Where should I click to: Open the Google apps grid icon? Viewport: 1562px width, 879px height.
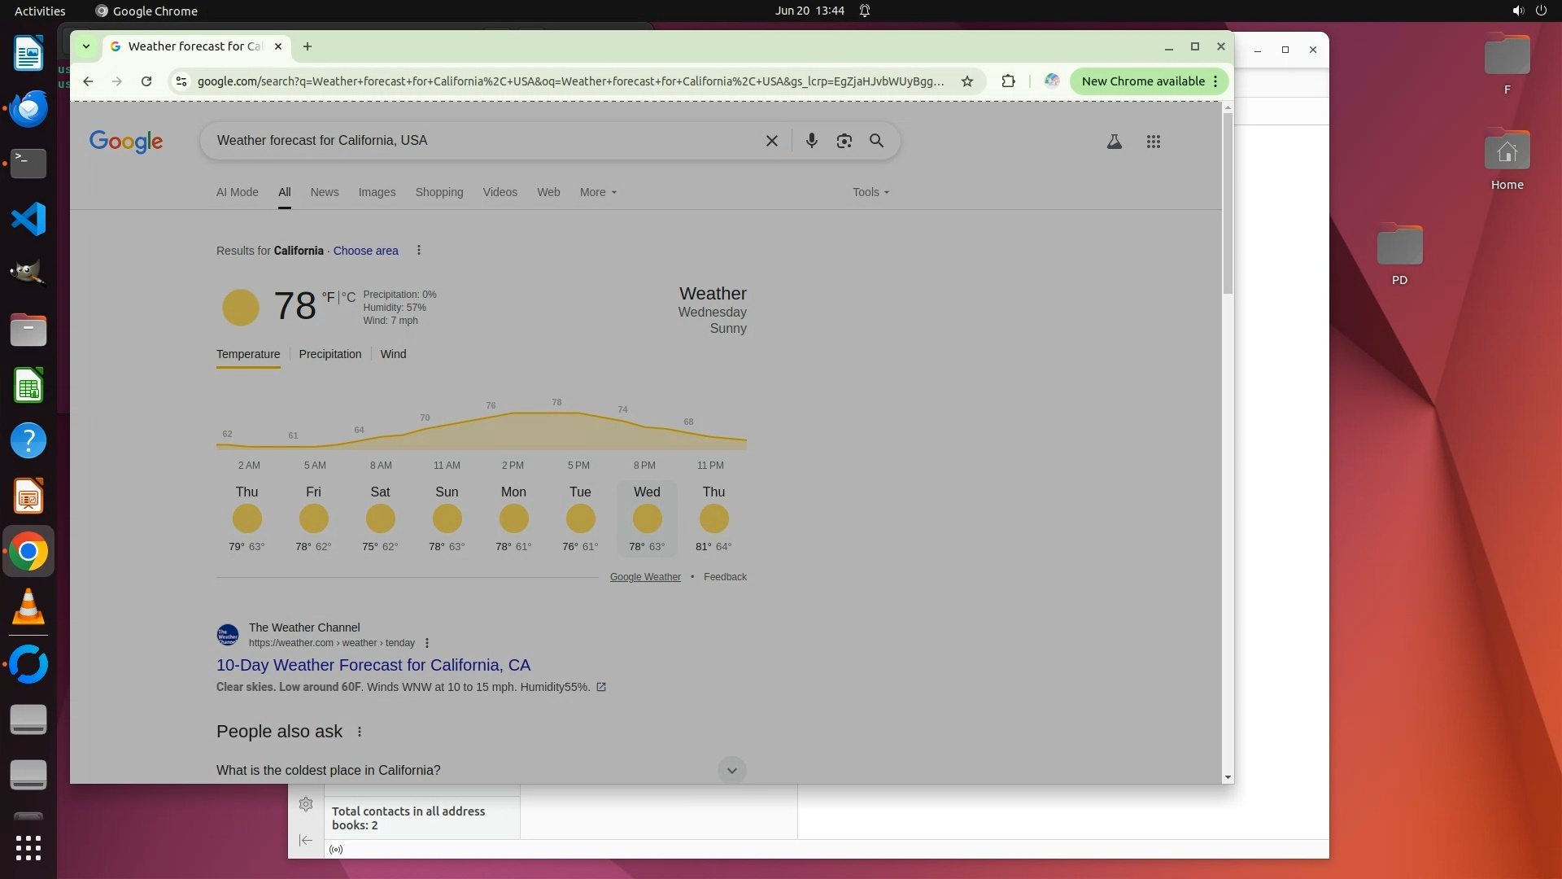[1153, 142]
